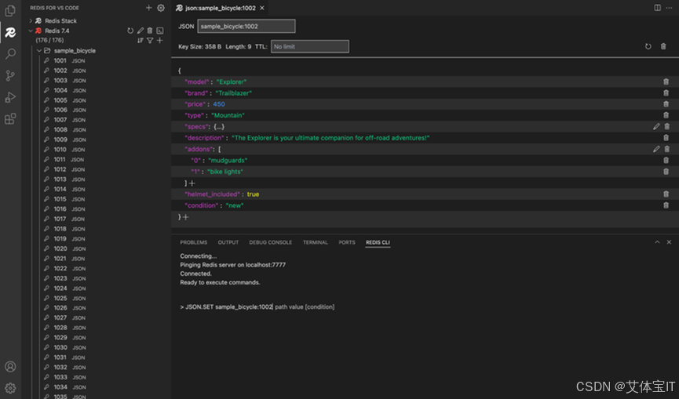Edit the "addons" JSON array
The width and height of the screenshot is (679, 399).
coord(656,149)
